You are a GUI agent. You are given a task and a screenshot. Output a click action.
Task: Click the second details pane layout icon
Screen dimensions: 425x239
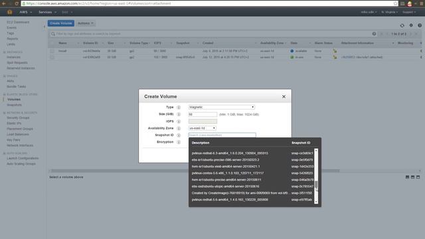(412, 177)
